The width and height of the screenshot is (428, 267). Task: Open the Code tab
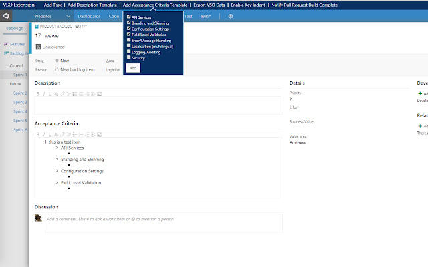(x=114, y=16)
